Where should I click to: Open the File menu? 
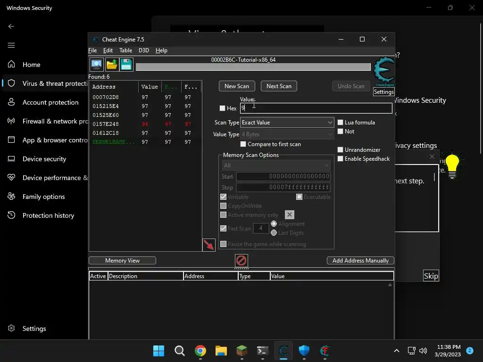[x=92, y=50]
